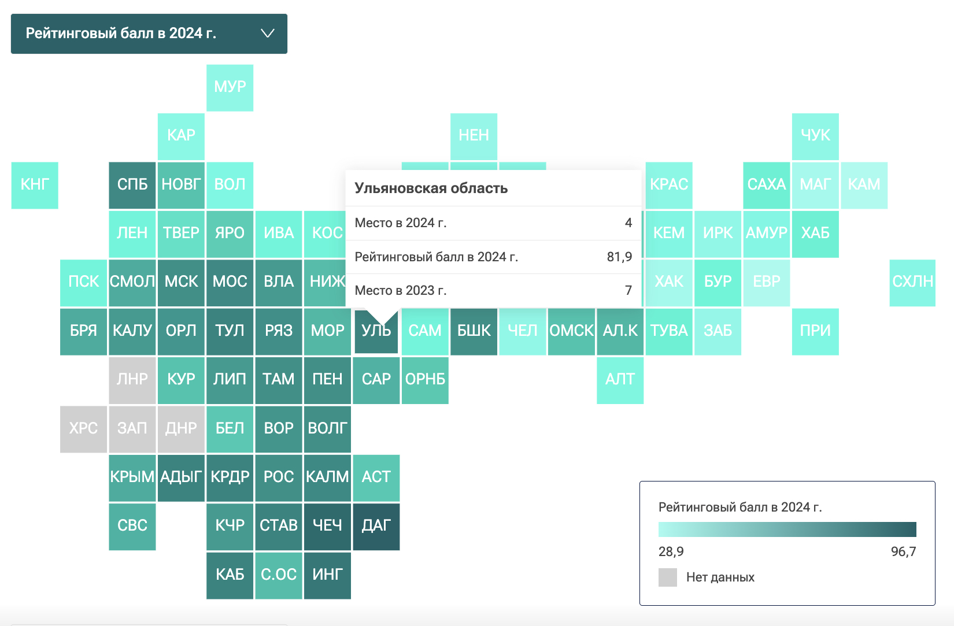Select the ИНГ region tile
The height and width of the screenshot is (626, 954).
[327, 575]
